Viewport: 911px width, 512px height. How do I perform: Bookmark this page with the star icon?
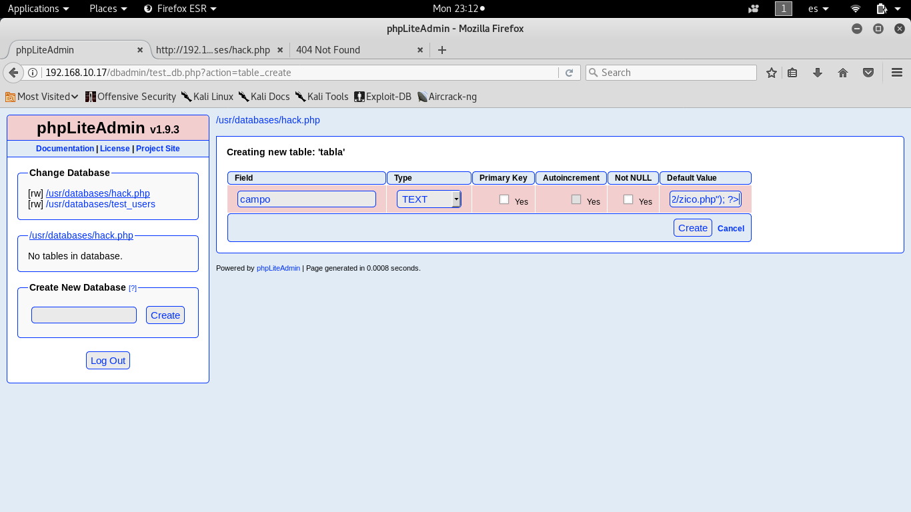point(772,73)
